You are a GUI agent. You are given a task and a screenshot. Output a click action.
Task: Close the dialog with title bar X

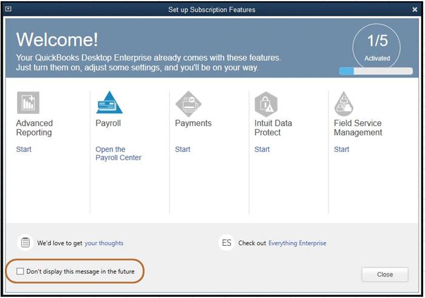click(x=415, y=10)
